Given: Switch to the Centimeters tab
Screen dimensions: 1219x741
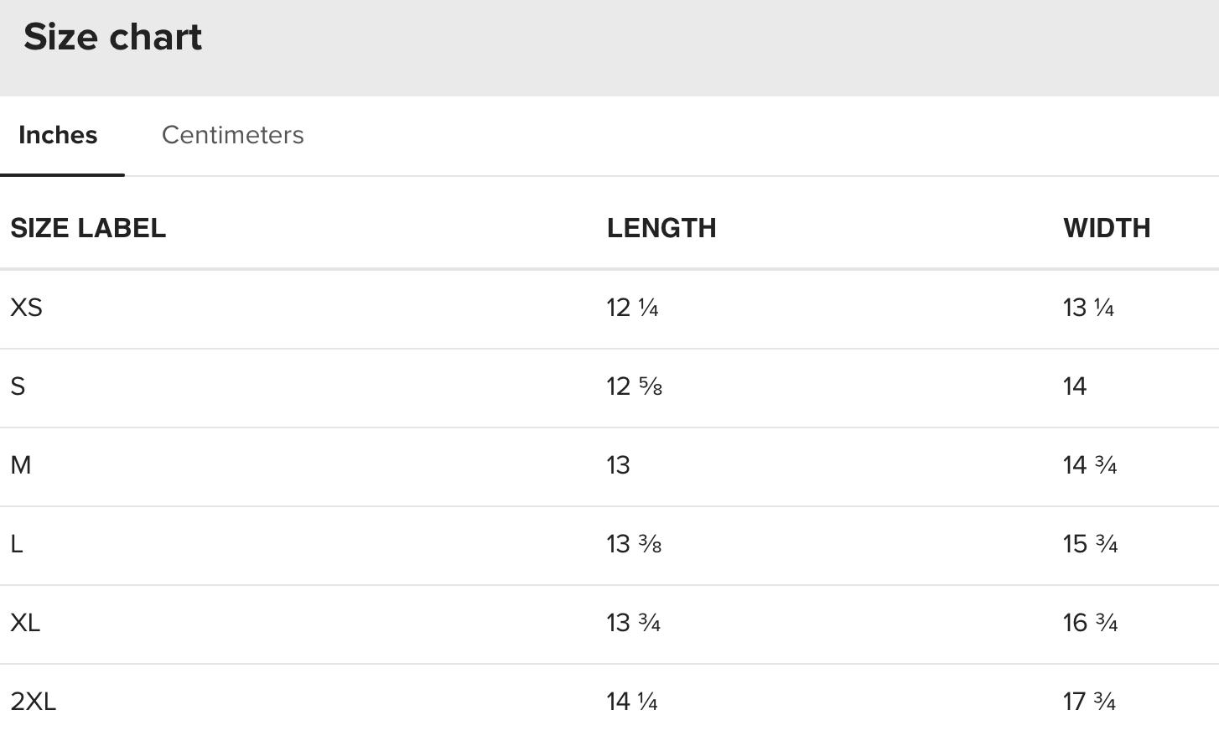Looking at the screenshot, I should [x=232, y=135].
